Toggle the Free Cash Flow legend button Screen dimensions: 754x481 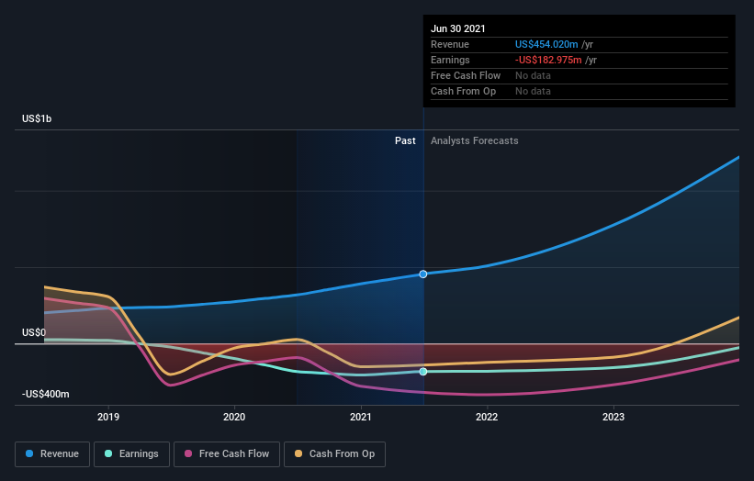pyautogui.click(x=227, y=454)
